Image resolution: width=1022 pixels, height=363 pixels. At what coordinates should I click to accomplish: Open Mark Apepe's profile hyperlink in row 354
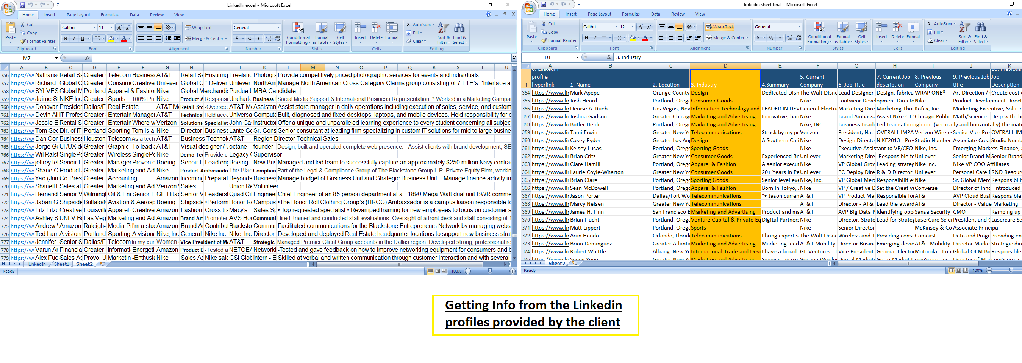tap(550, 93)
